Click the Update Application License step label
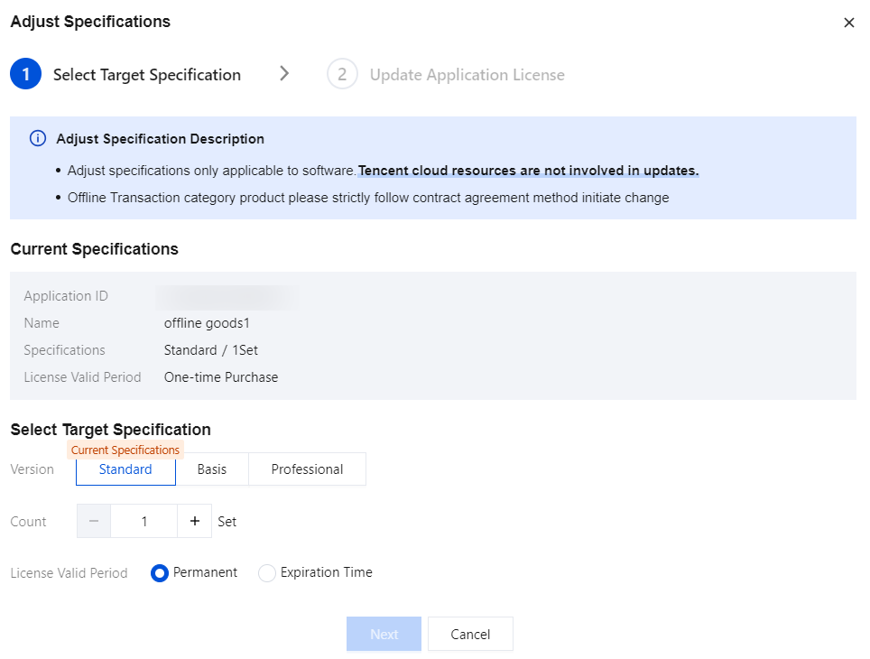This screenshot has height=659, width=870. 467,75
